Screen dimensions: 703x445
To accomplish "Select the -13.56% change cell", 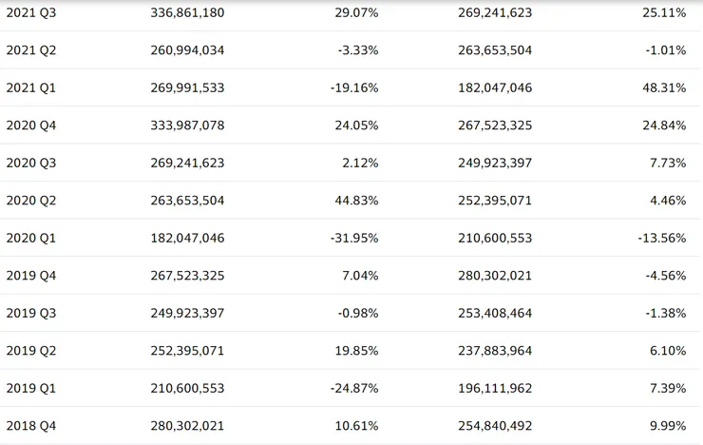I will point(661,238).
